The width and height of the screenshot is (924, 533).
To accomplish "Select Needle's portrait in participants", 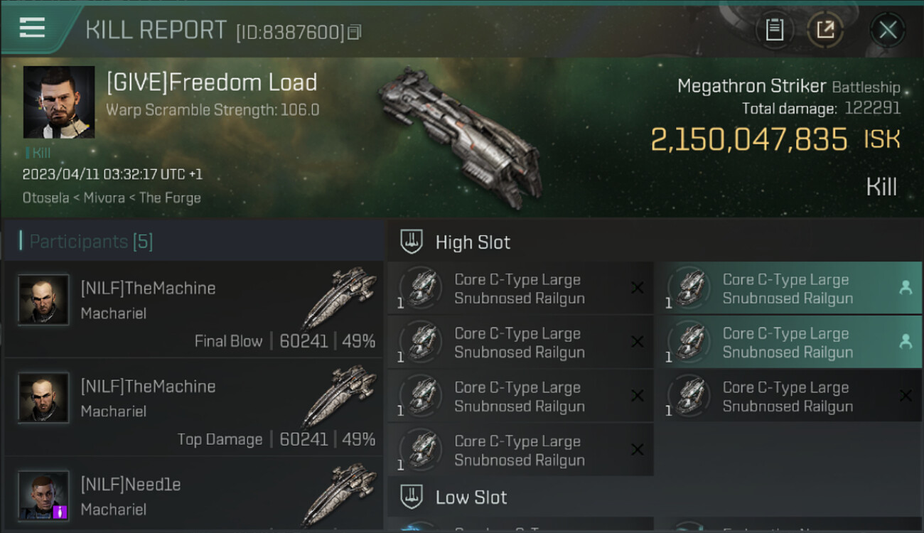I will (x=43, y=495).
